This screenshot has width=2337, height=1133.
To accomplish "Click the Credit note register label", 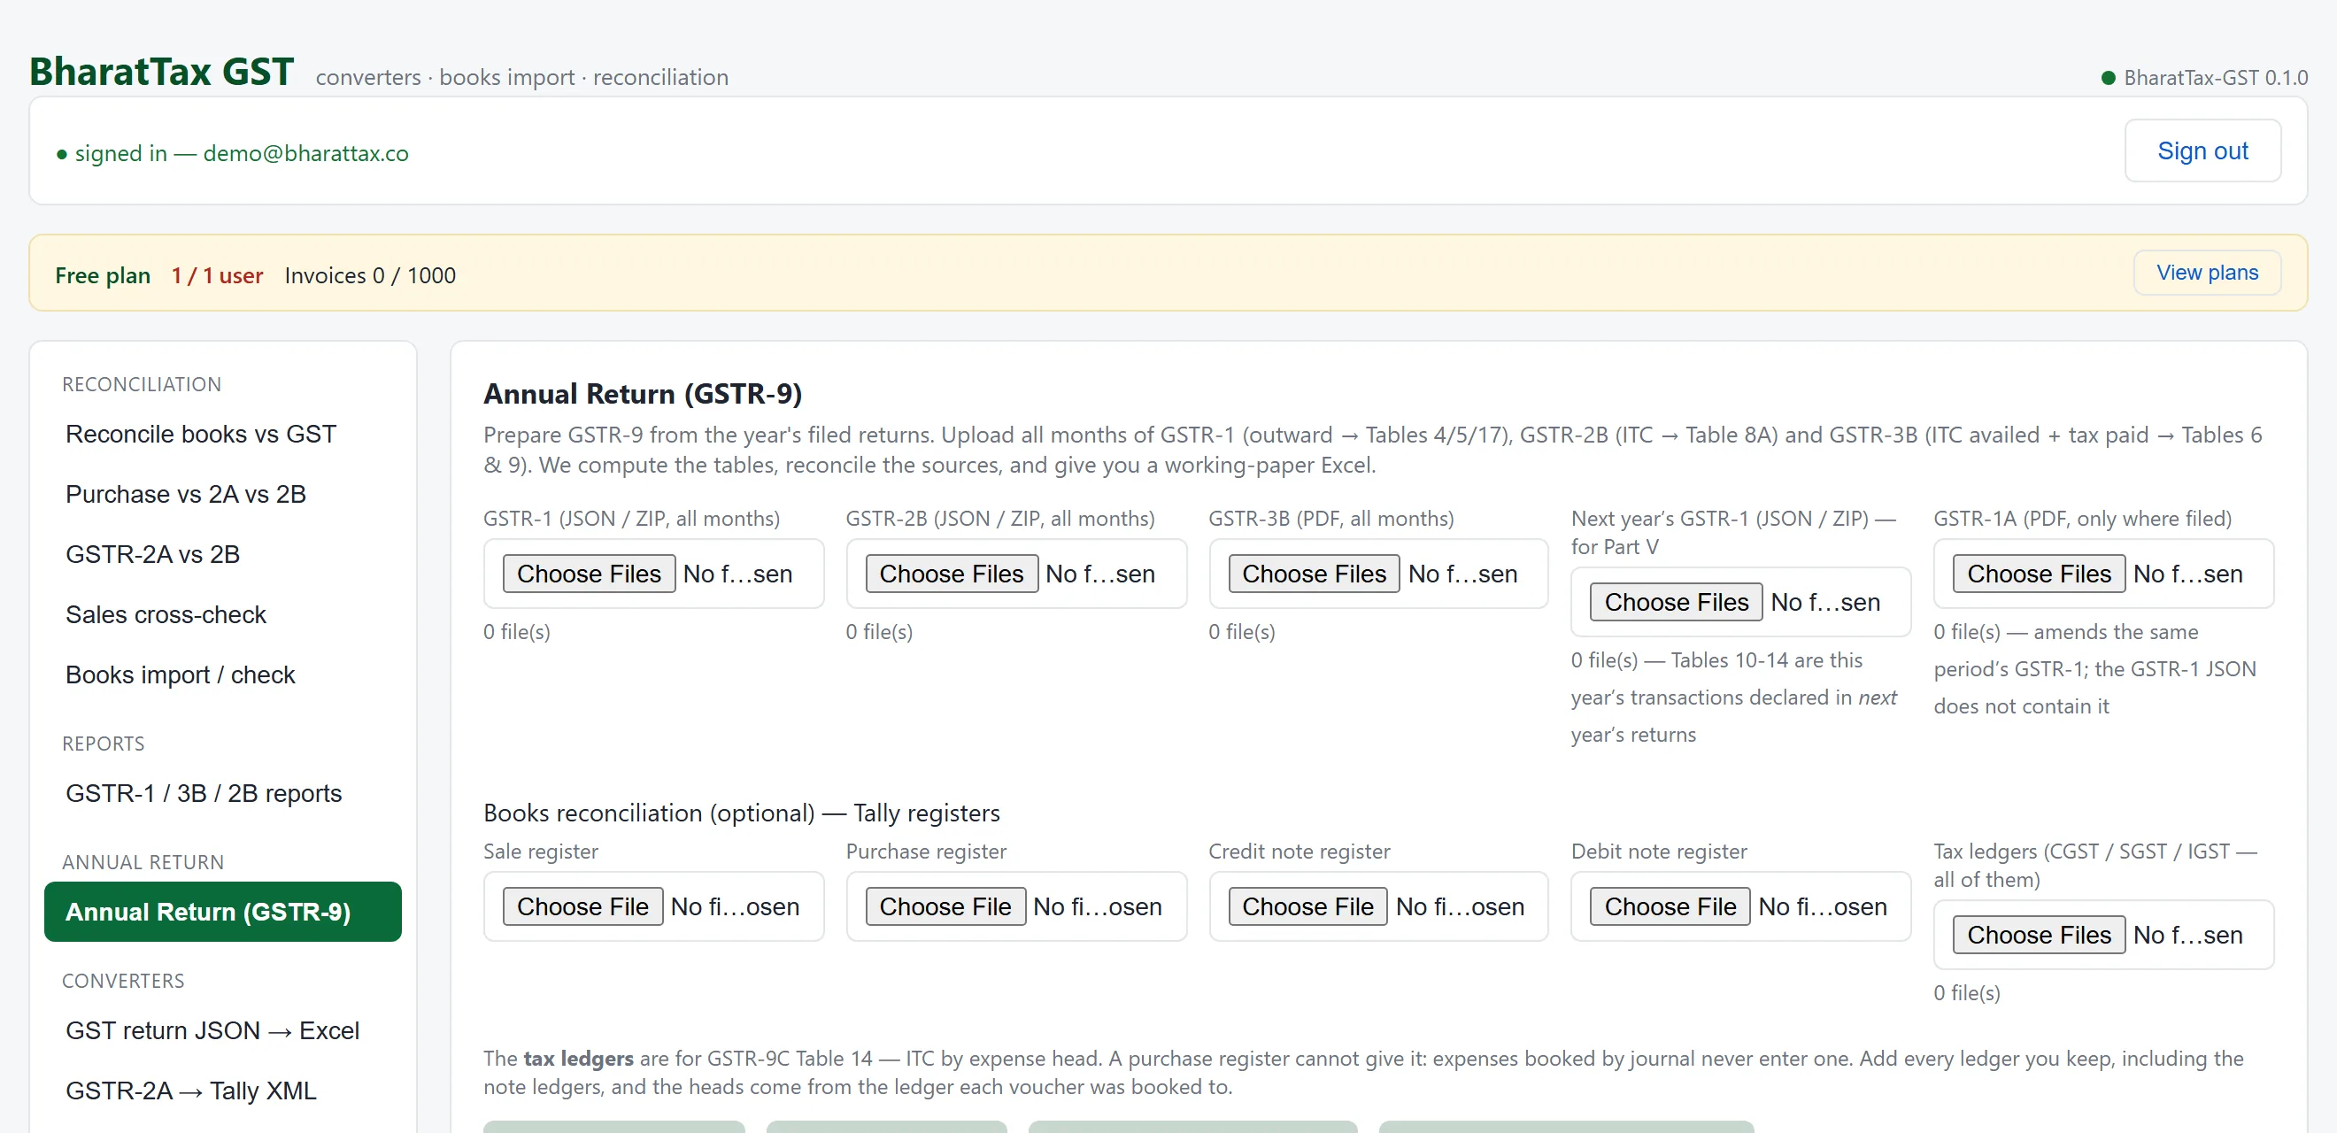I will tap(1300, 851).
